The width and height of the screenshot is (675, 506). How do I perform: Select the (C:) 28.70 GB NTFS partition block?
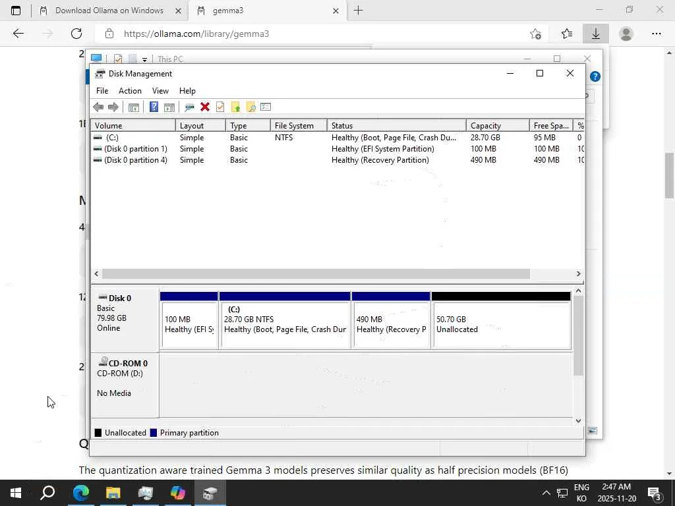tap(285, 321)
